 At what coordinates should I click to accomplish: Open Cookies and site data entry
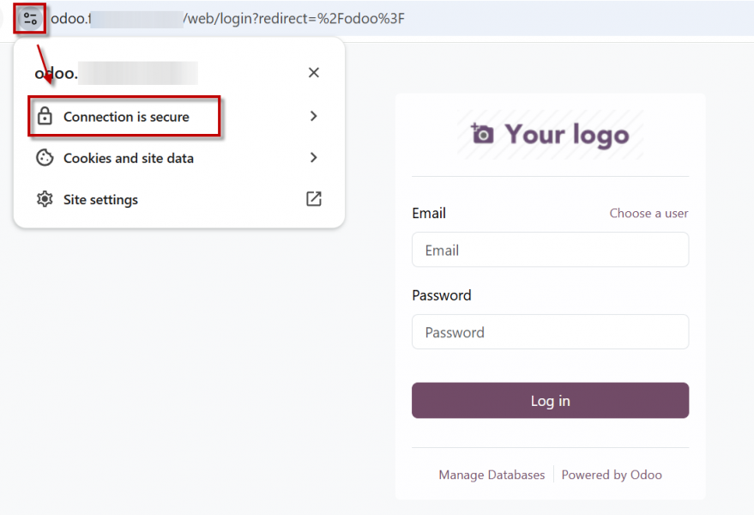(x=129, y=158)
